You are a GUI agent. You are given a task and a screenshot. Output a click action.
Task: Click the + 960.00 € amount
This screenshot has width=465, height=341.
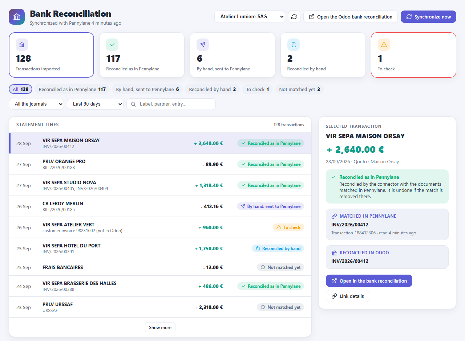point(211,227)
